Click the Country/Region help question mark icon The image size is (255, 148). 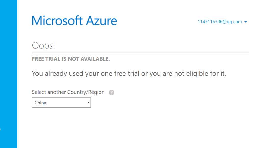click(111, 93)
